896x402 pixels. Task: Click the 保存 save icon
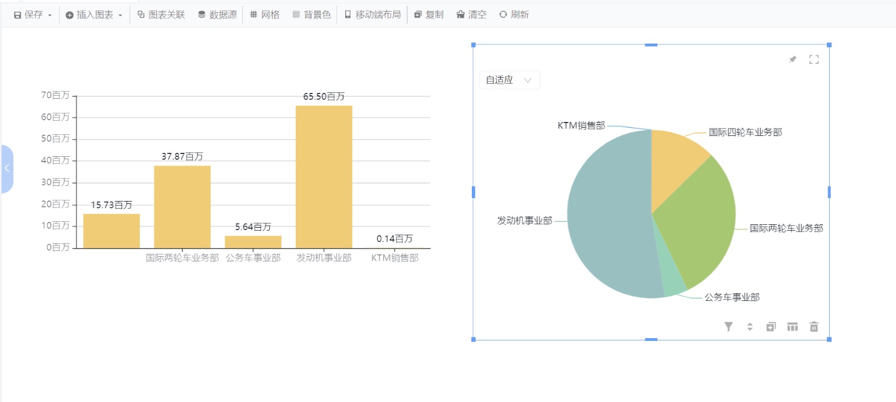tap(17, 15)
